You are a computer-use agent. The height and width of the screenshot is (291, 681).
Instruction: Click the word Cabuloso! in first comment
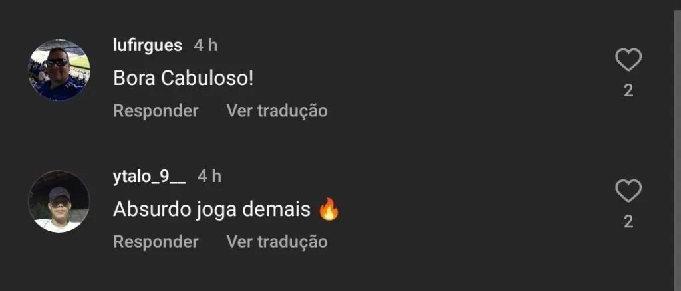pyautogui.click(x=207, y=78)
